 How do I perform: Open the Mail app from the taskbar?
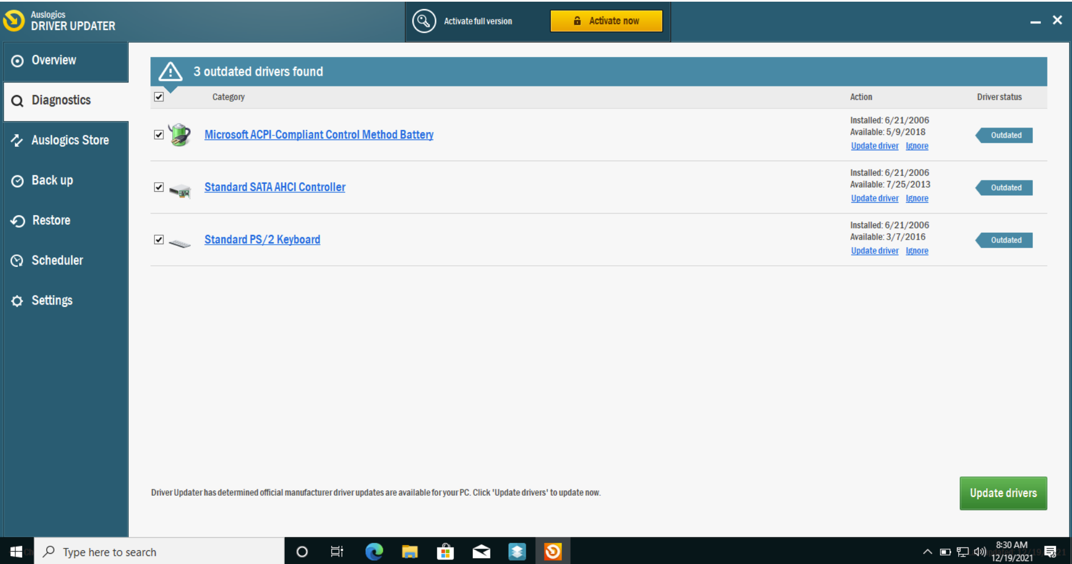pyautogui.click(x=481, y=551)
